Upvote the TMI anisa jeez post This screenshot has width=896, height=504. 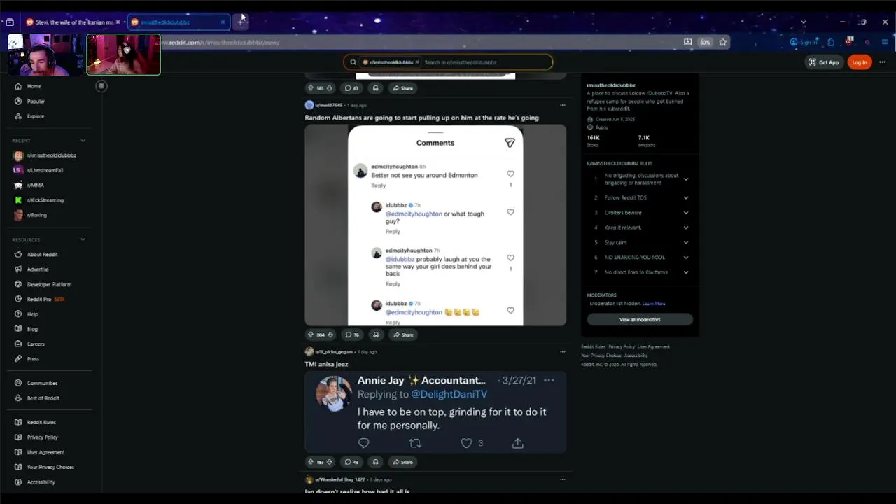coord(311,462)
